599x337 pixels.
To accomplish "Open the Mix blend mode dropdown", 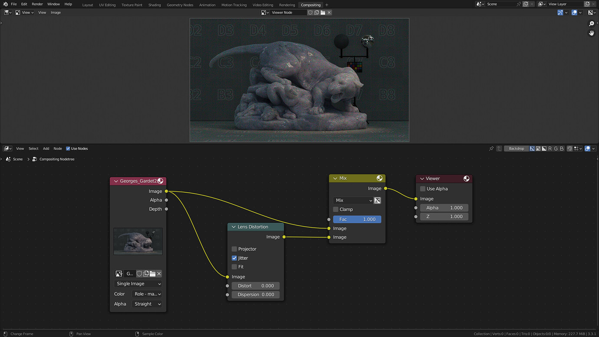I will click(x=353, y=200).
